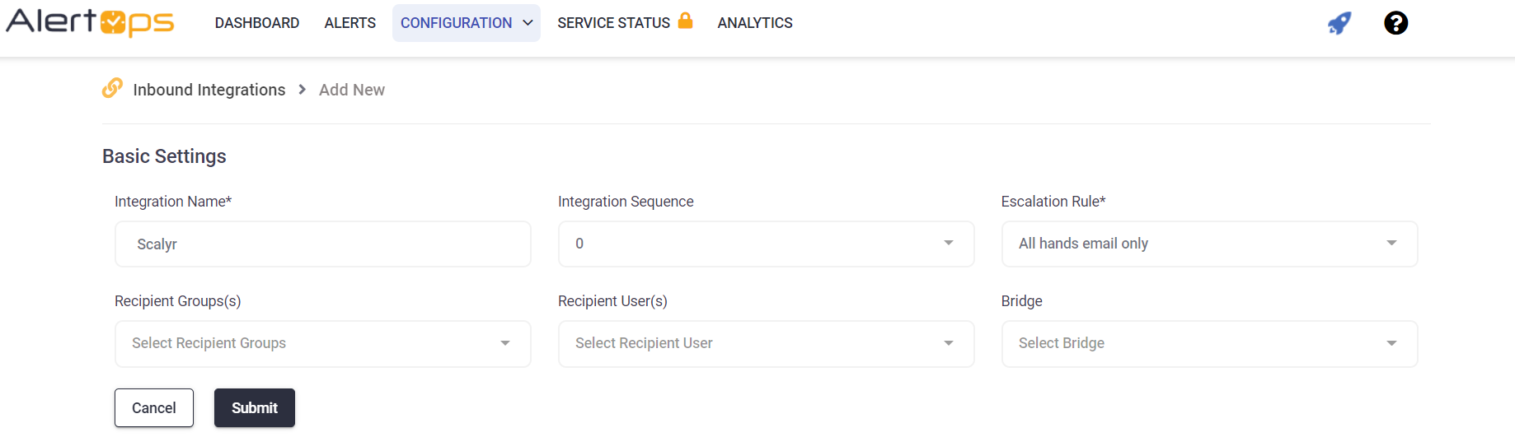The image size is (1515, 437).
Task: Open the Escalation Rule dropdown
Action: pos(1210,244)
